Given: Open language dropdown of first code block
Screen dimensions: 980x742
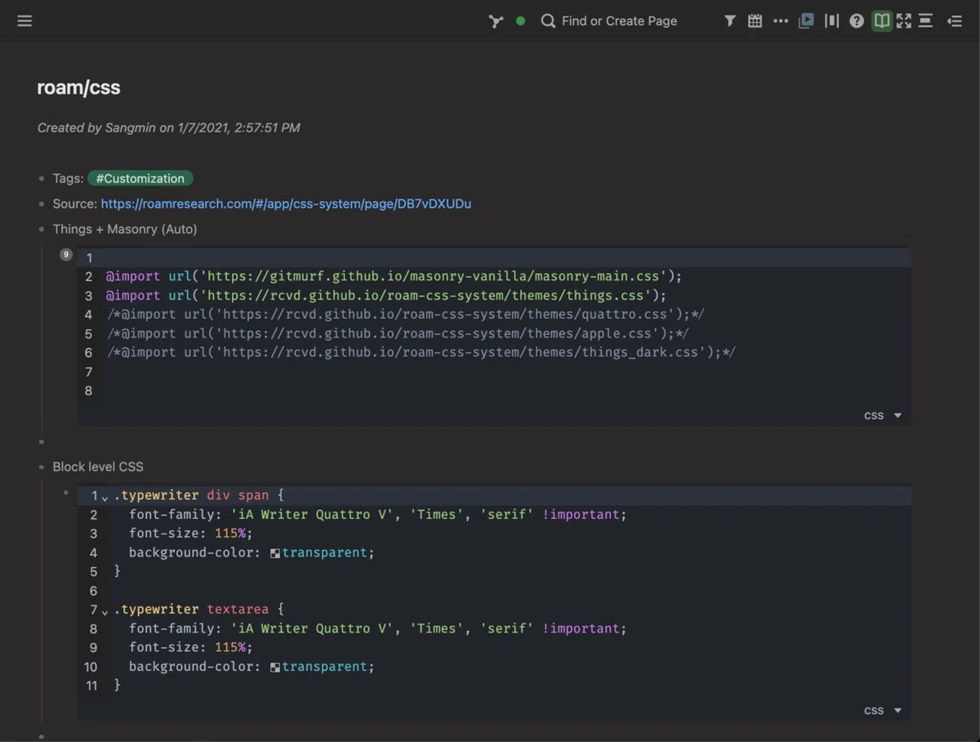Looking at the screenshot, I should (883, 415).
